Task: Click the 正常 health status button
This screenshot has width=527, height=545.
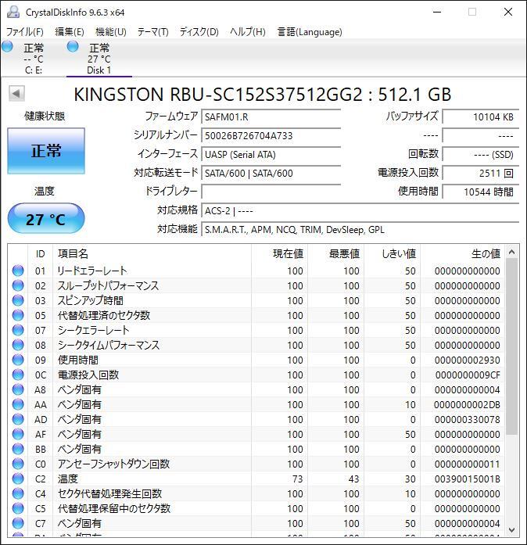Action: click(46, 151)
